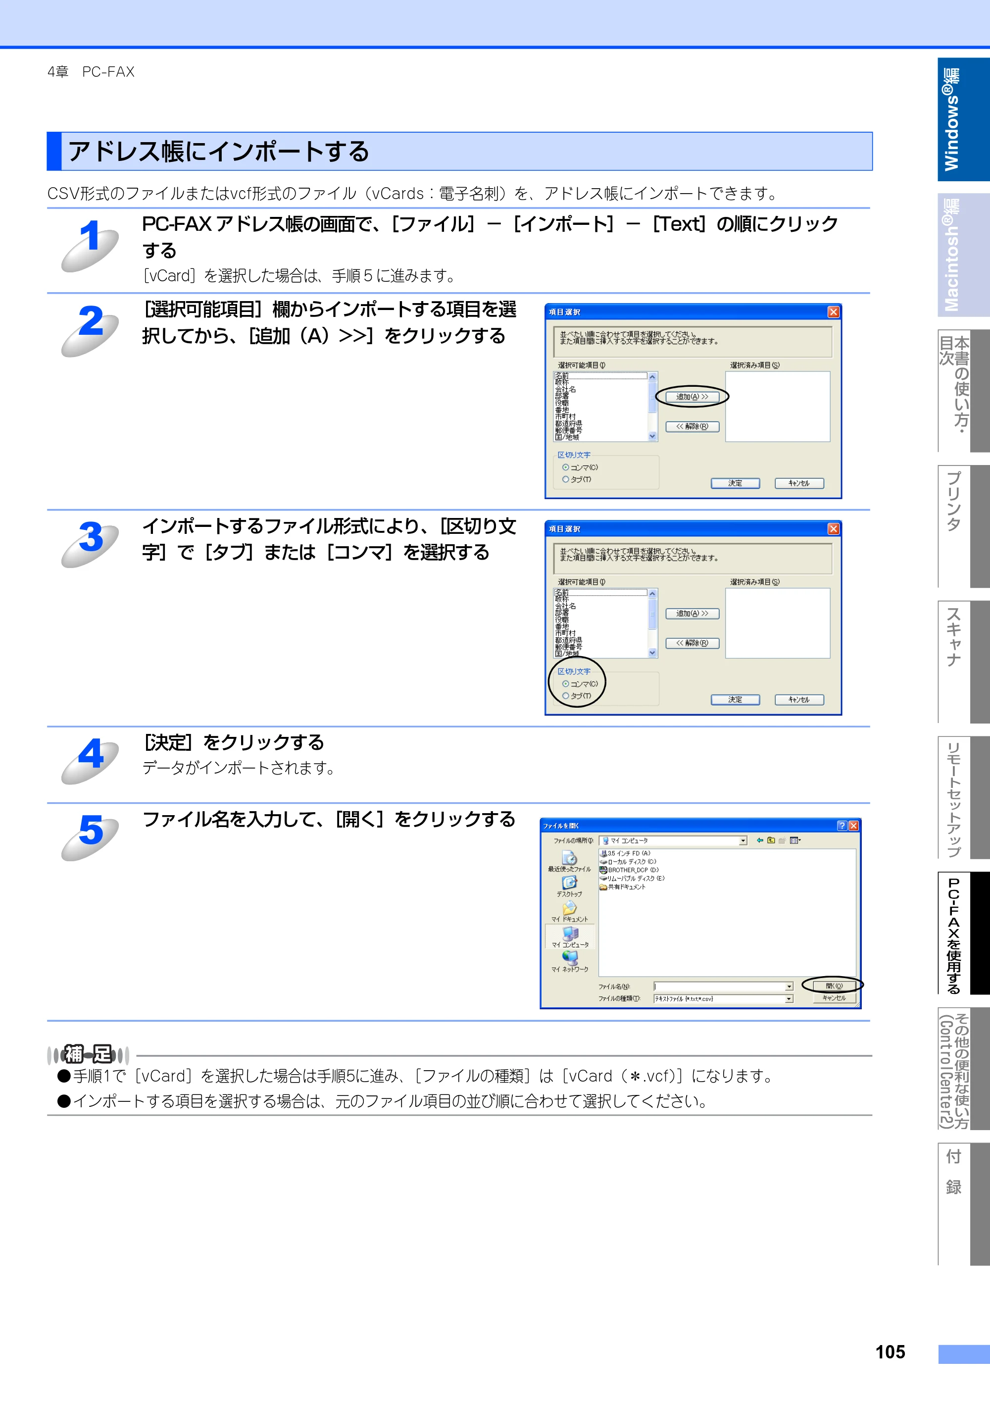990x1402 pixels.
Task: Open 最近使ったファイル in the places bar
Action: (569, 862)
